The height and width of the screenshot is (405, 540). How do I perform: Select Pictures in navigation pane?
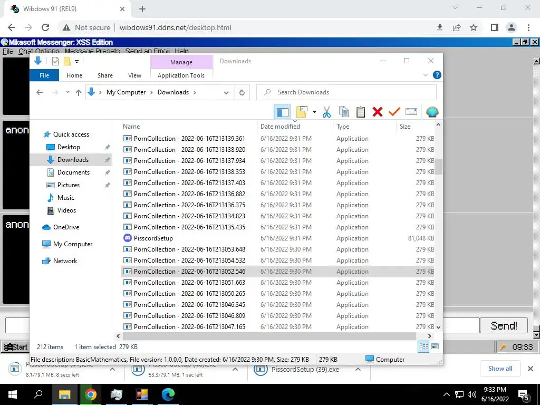coord(68,185)
